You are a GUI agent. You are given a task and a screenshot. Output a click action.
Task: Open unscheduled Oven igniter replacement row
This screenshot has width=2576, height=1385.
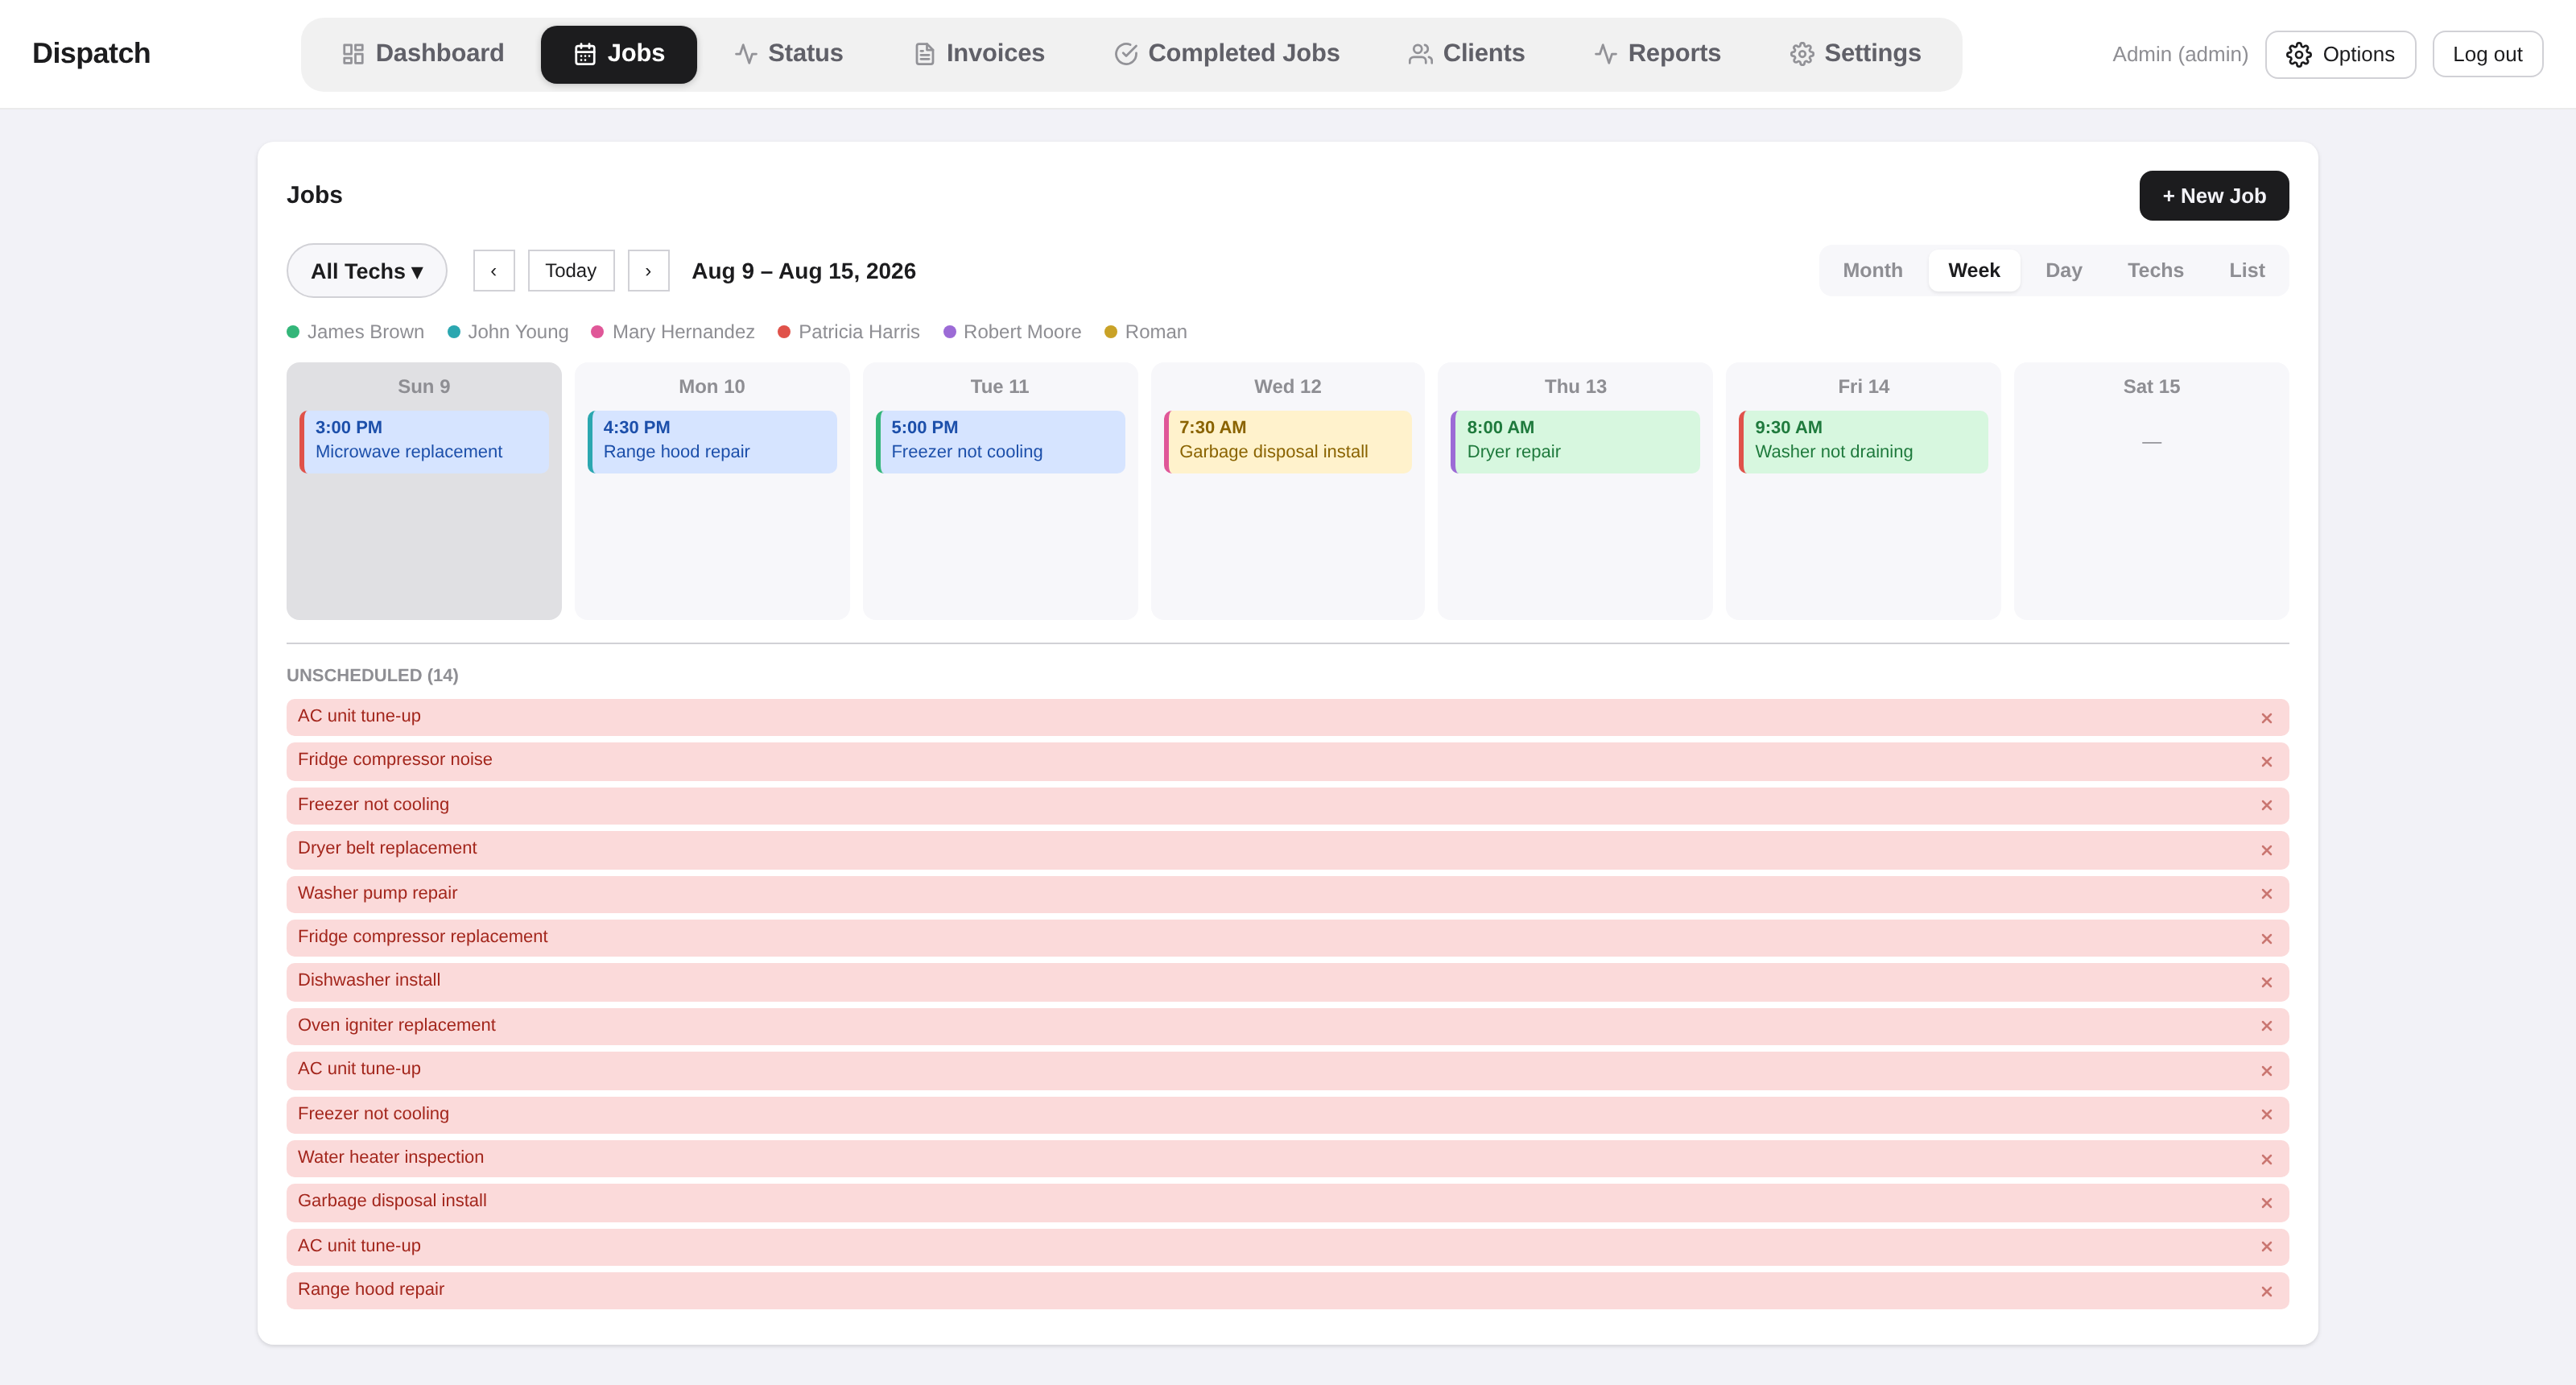[x=1287, y=1026]
